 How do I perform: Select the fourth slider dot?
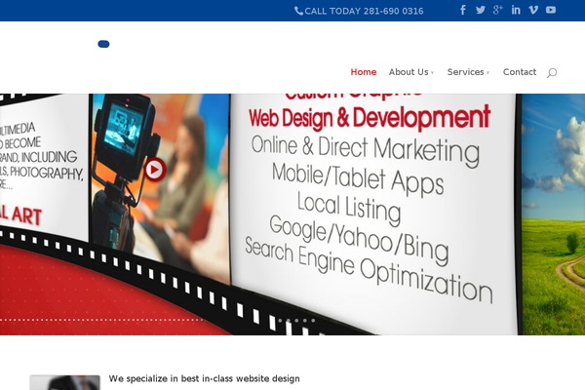pos(305,320)
